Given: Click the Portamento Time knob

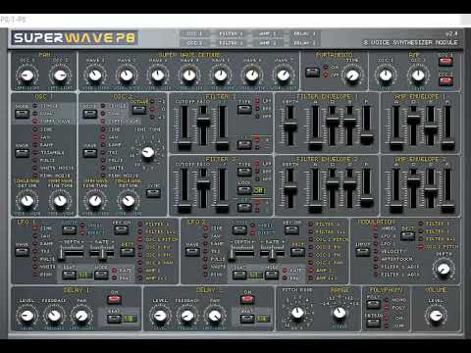Looking at the screenshot, I should click(x=352, y=76).
